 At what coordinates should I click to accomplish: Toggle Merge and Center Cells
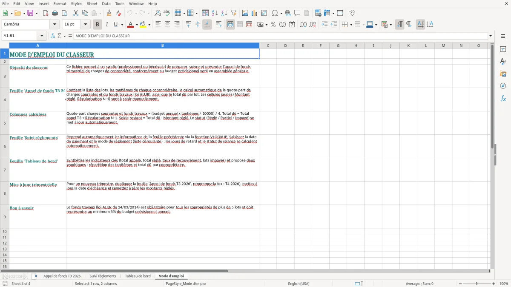click(230, 25)
